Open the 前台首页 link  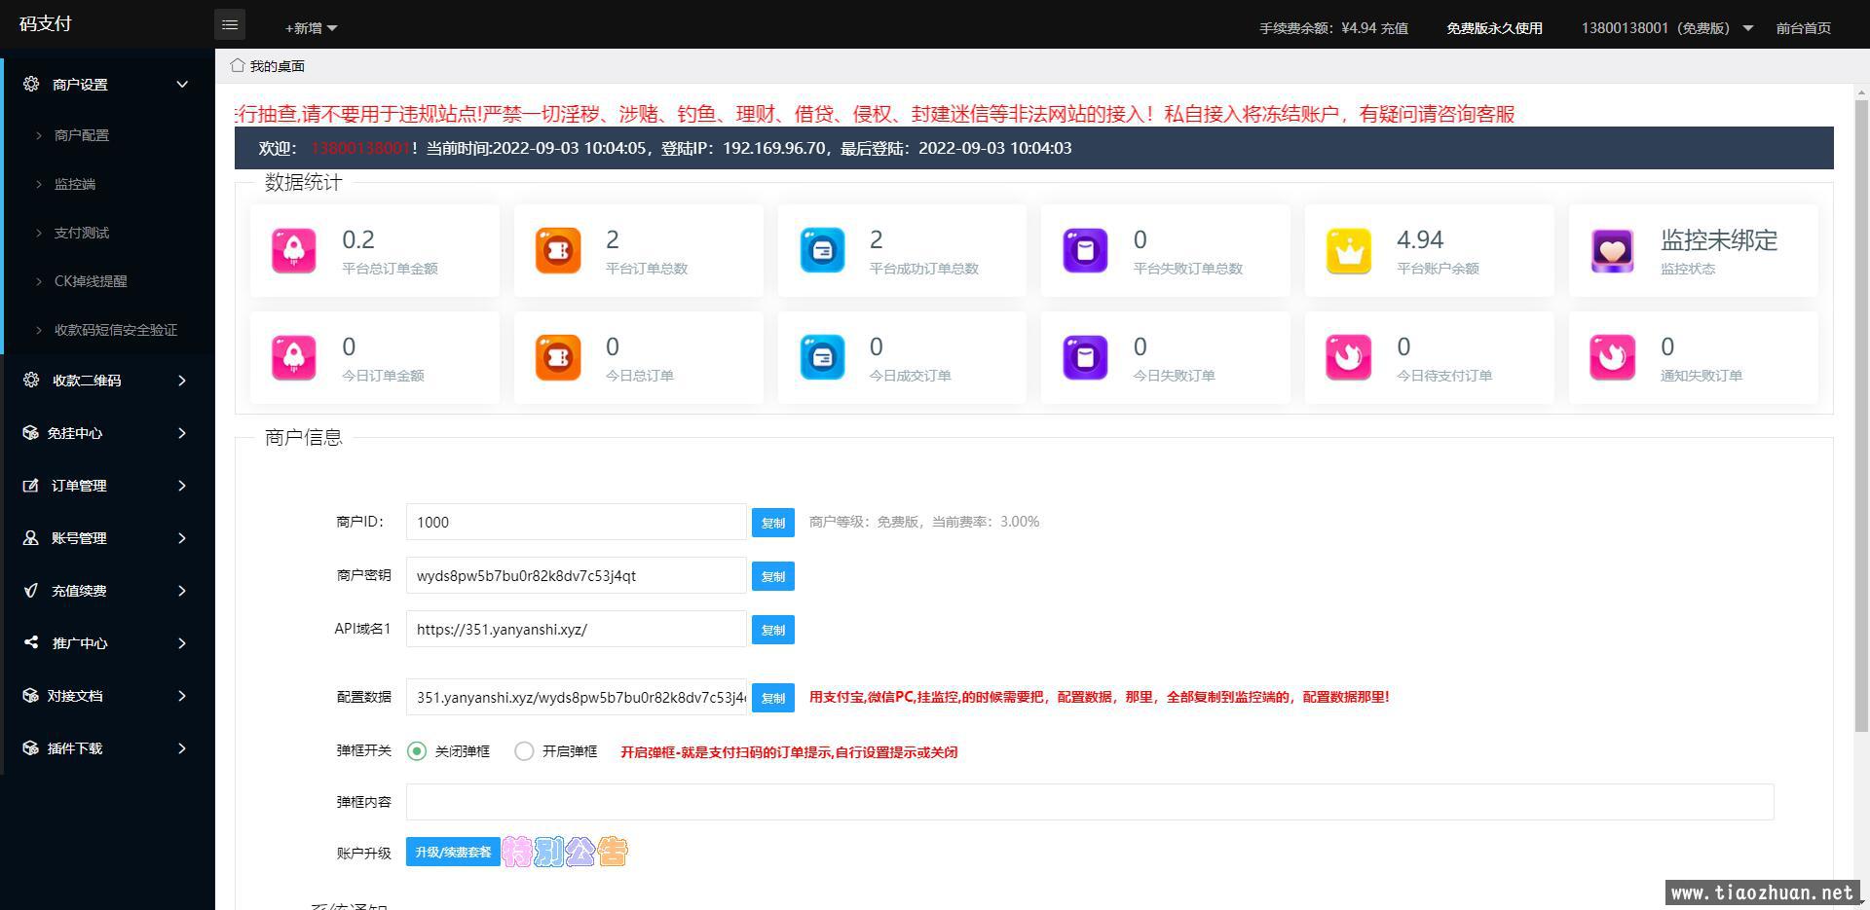click(1803, 28)
